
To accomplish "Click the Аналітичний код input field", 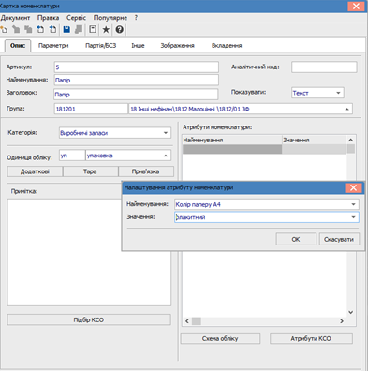I will click(x=324, y=67).
